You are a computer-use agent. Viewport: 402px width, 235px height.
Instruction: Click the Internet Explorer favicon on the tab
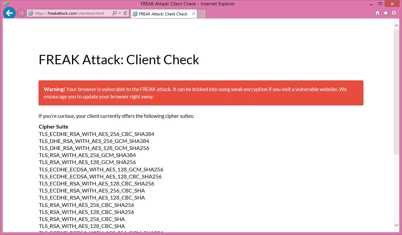click(x=135, y=14)
